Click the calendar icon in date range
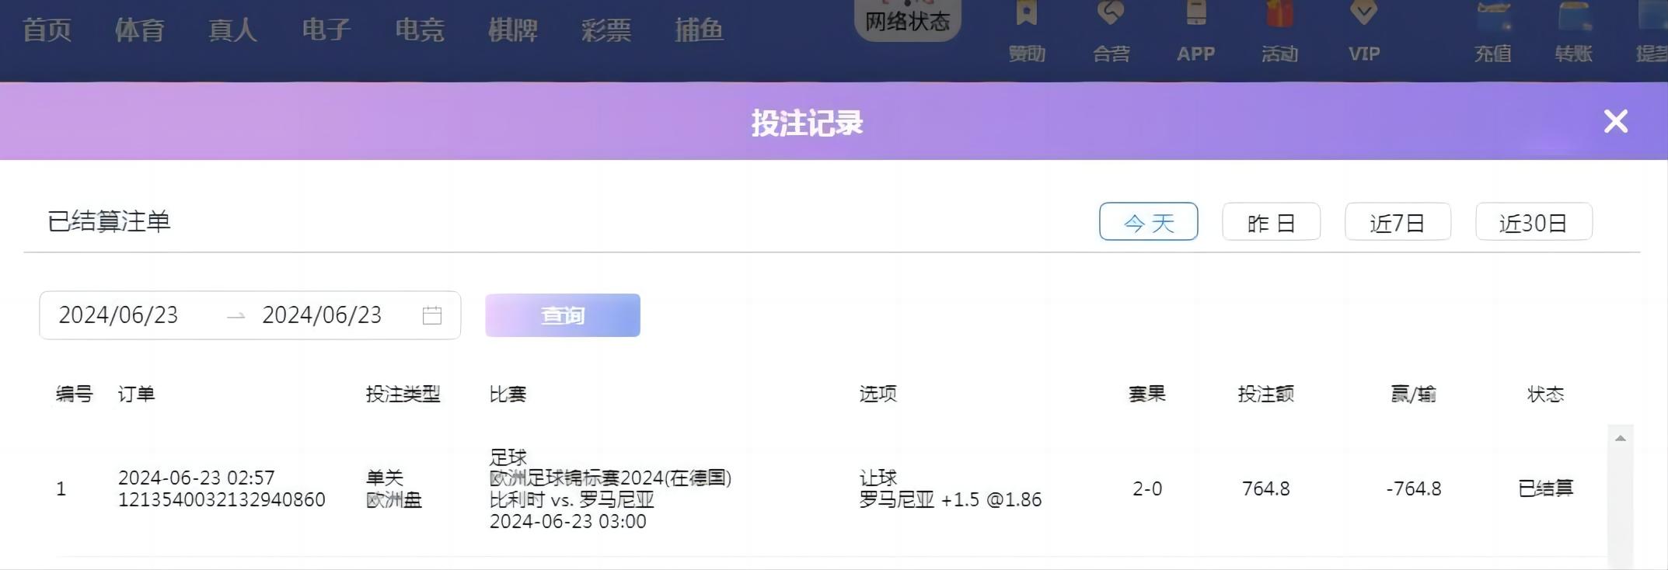This screenshot has height=570, width=1668. tap(432, 315)
